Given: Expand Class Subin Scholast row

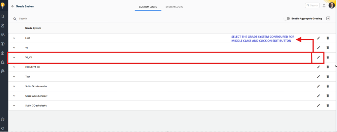Looking at the screenshot, I should 14,96.
